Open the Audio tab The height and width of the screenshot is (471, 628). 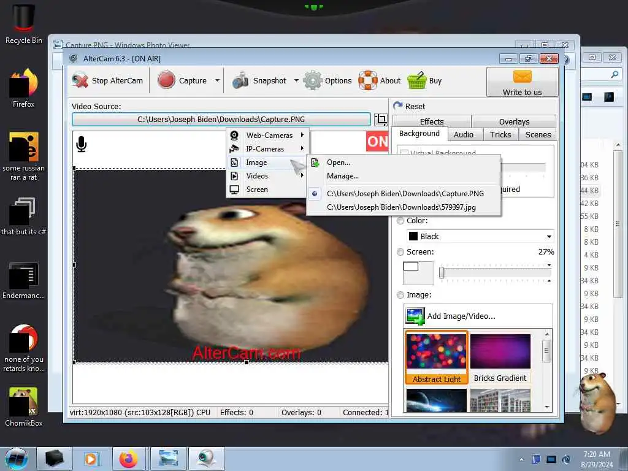click(x=464, y=134)
